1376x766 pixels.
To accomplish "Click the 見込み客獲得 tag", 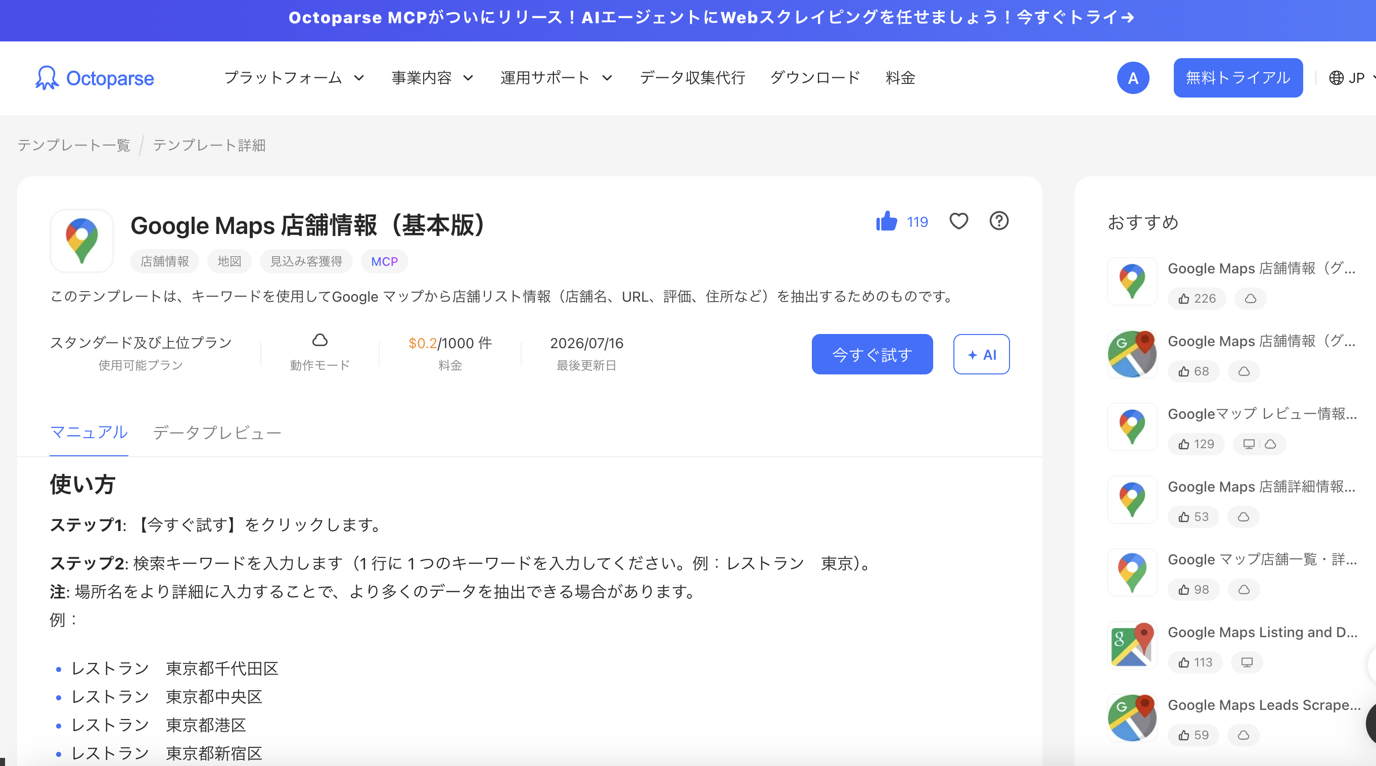I will [306, 262].
